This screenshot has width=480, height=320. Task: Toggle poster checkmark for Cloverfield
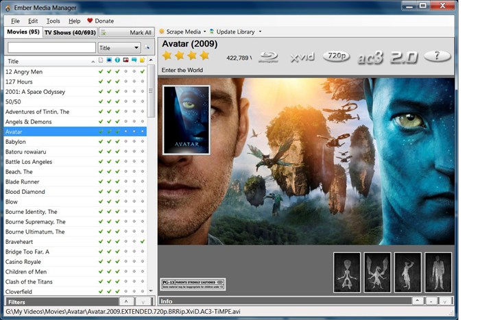point(101,292)
